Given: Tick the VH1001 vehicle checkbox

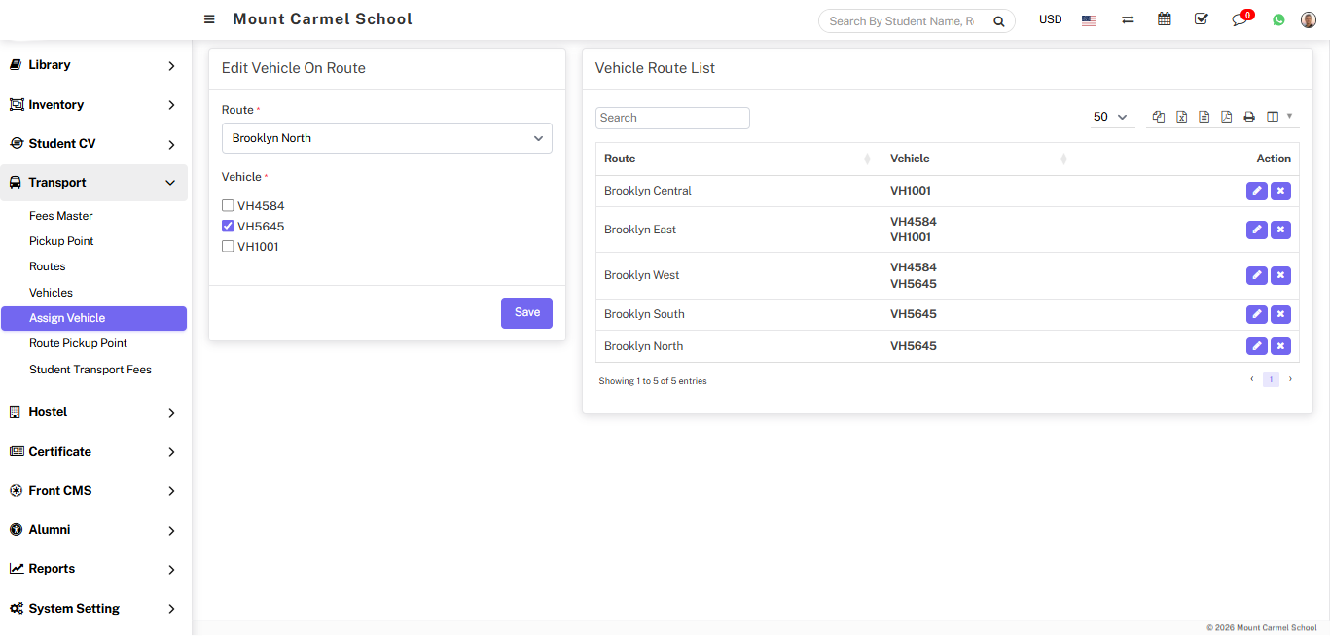Looking at the screenshot, I should tap(228, 247).
